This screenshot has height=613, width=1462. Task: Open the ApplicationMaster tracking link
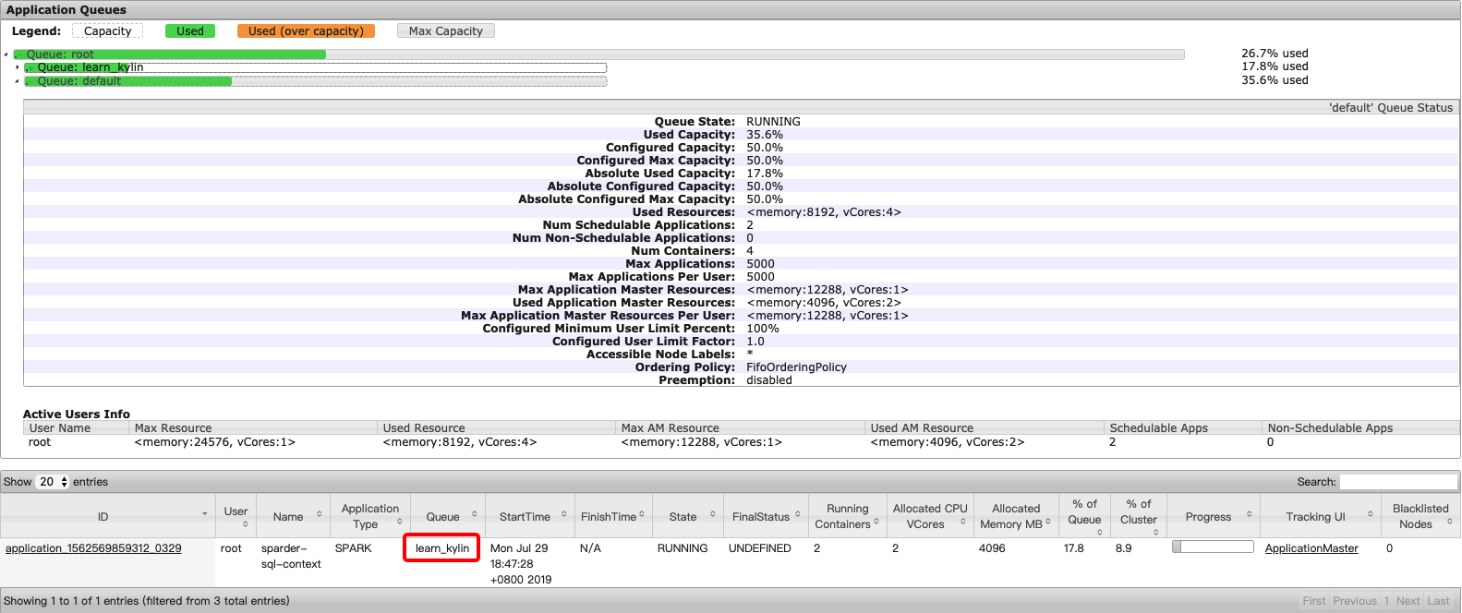tap(1311, 548)
